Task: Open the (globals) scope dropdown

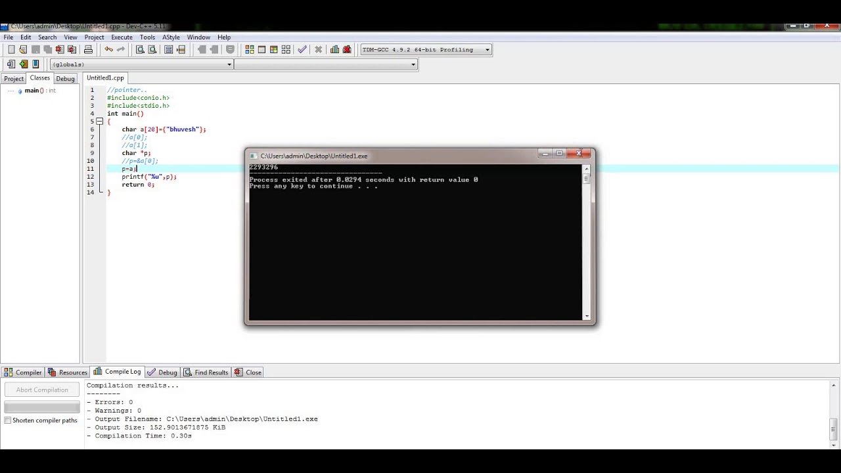Action: tap(229, 64)
